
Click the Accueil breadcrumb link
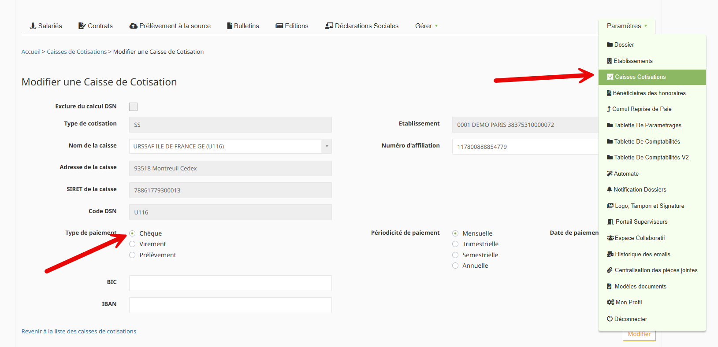point(31,52)
